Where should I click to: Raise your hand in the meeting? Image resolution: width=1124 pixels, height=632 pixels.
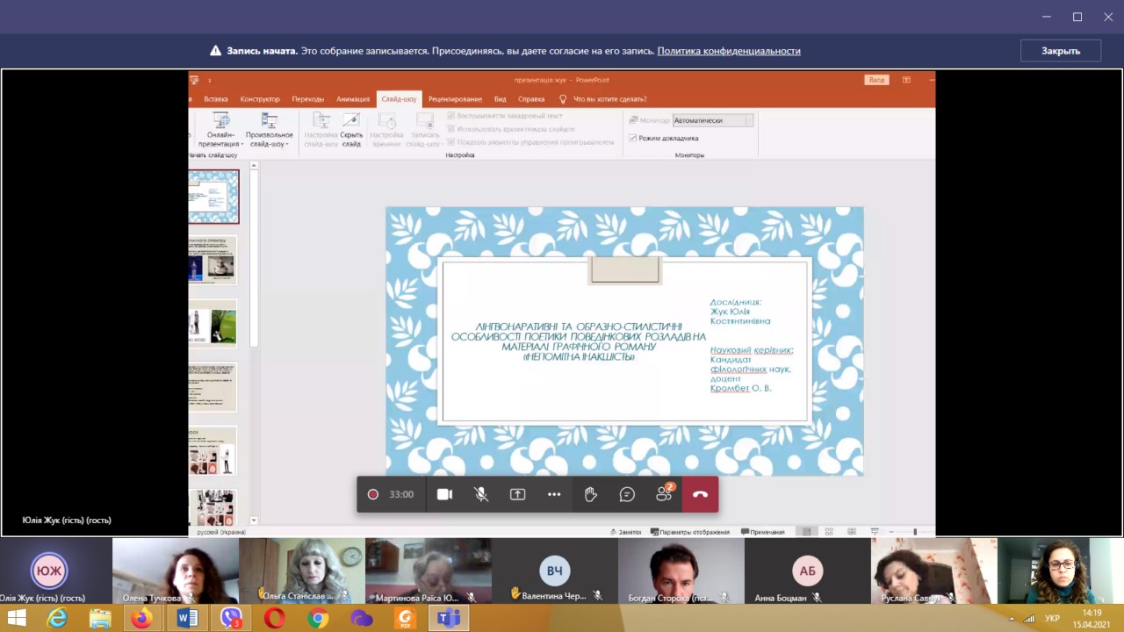pos(591,494)
